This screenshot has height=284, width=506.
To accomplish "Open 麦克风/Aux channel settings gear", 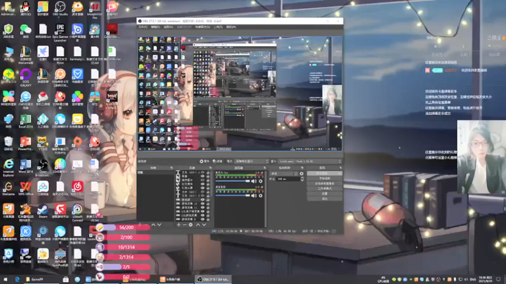I will tap(261, 181).
